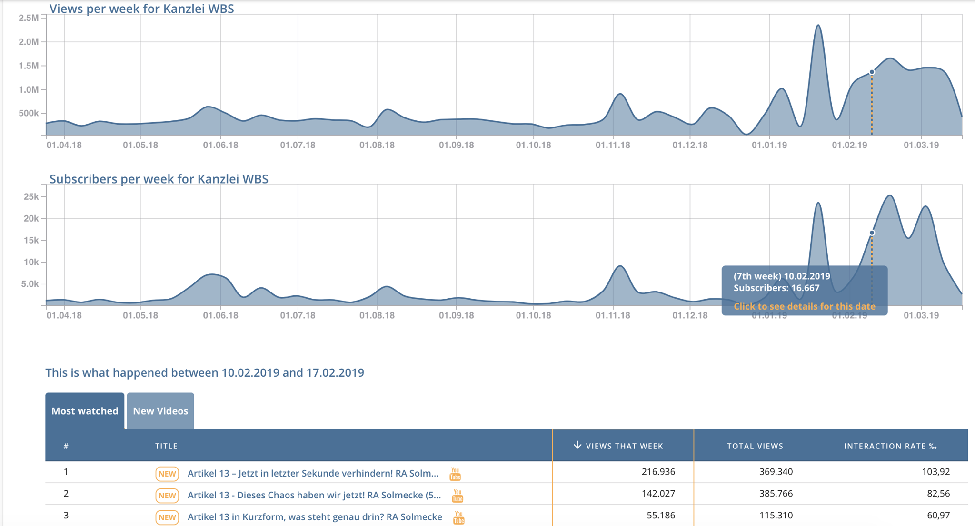Click the 01.03.19 label on Views chart axis
Image resolution: width=975 pixels, height=526 pixels.
coord(921,145)
